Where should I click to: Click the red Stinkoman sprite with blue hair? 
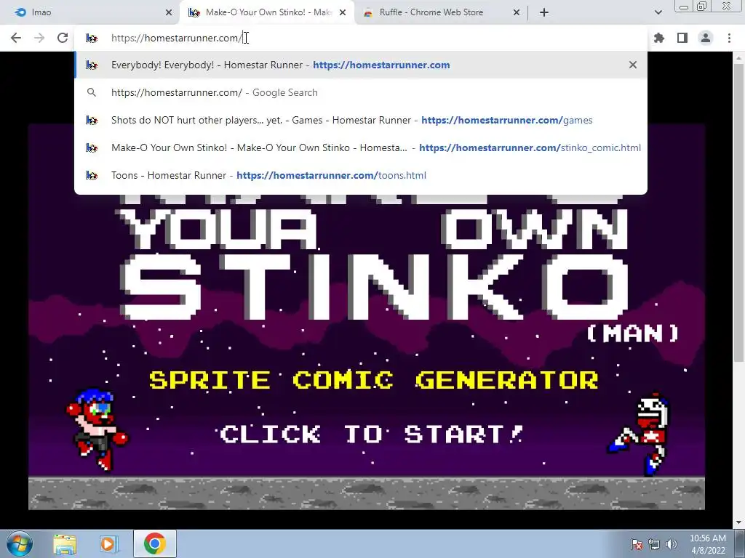point(97,429)
